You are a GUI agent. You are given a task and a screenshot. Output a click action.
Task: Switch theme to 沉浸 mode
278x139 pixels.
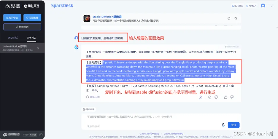[x=33, y=135]
